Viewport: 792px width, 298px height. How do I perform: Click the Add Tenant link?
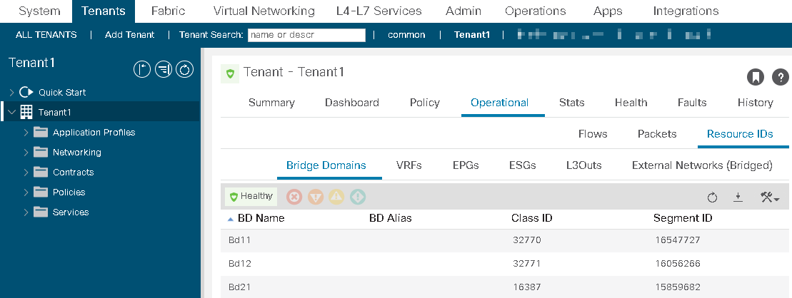(130, 35)
